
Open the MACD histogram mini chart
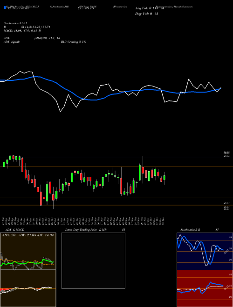pyautogui.click(x=28, y=288)
